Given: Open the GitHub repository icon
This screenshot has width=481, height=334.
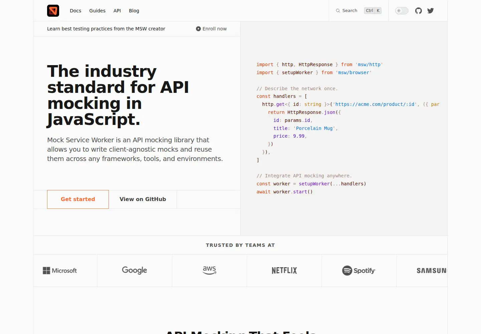Looking at the screenshot, I should pyautogui.click(x=419, y=11).
